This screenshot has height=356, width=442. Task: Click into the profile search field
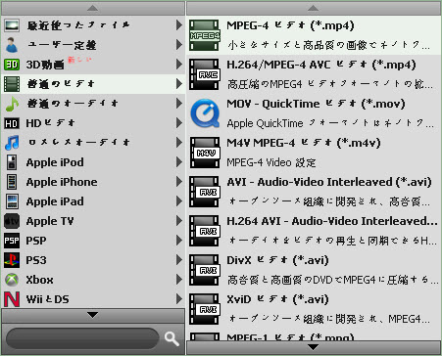click(82, 338)
